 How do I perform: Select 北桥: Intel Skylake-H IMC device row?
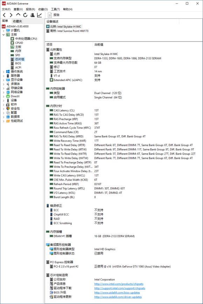click(x=64, y=27)
